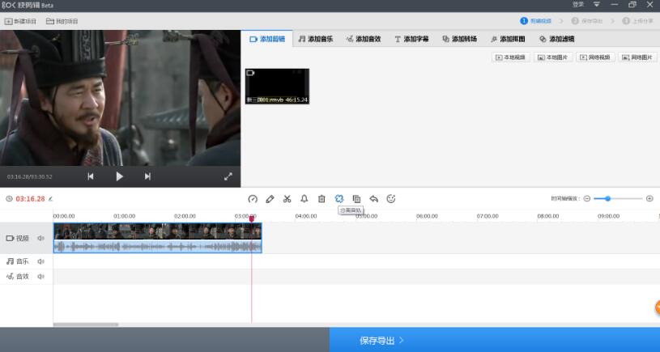Click the 06:00.00 mark on the ruler

pyautogui.click(x=427, y=216)
